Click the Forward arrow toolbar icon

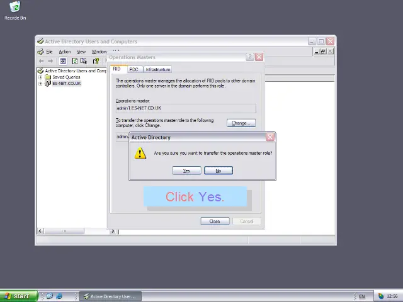50,61
